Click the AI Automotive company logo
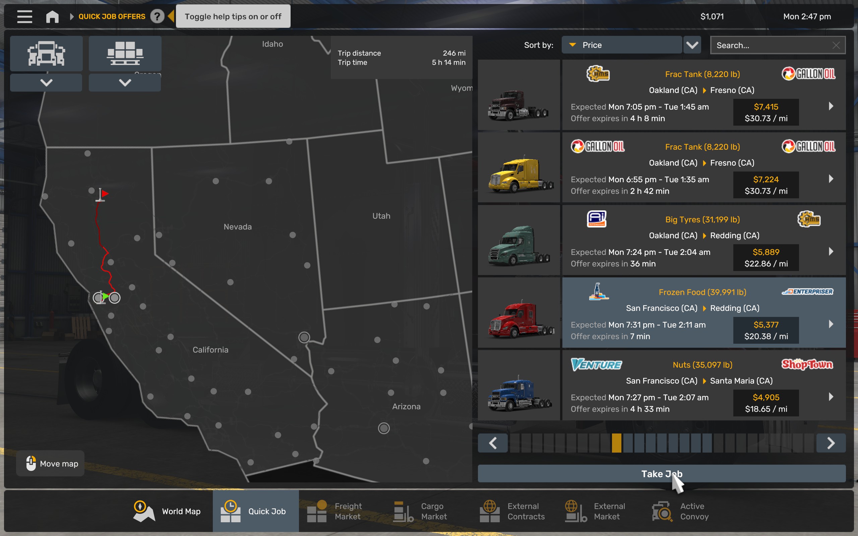The width and height of the screenshot is (858, 536). pyautogui.click(x=597, y=219)
